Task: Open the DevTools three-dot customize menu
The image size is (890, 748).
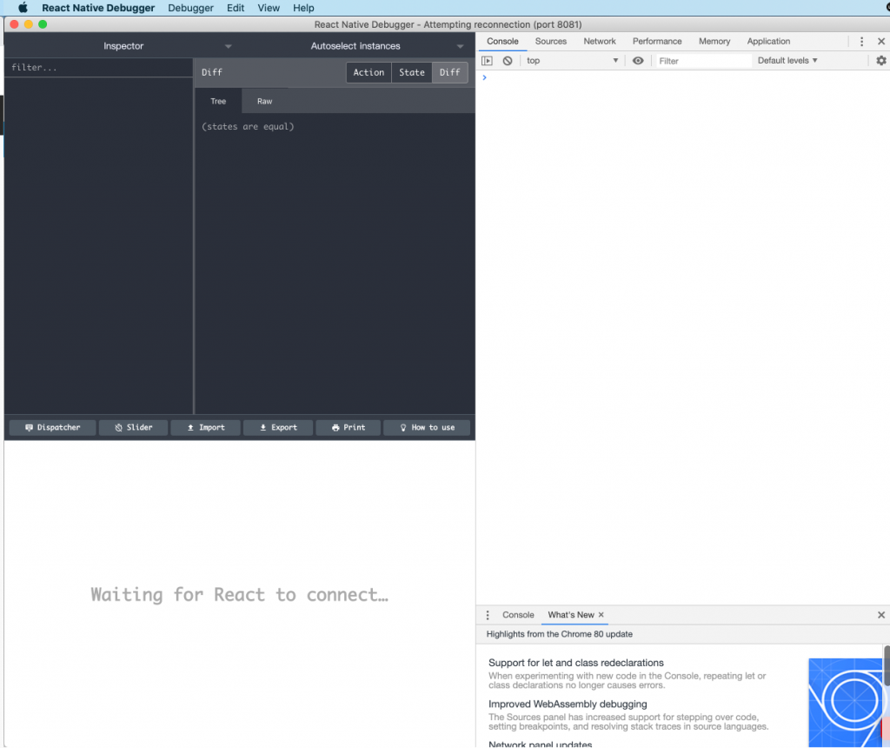Action: (861, 42)
